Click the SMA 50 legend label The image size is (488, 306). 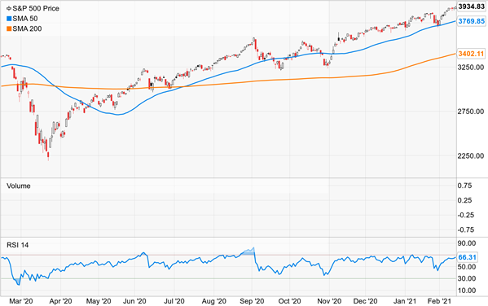click(25, 19)
